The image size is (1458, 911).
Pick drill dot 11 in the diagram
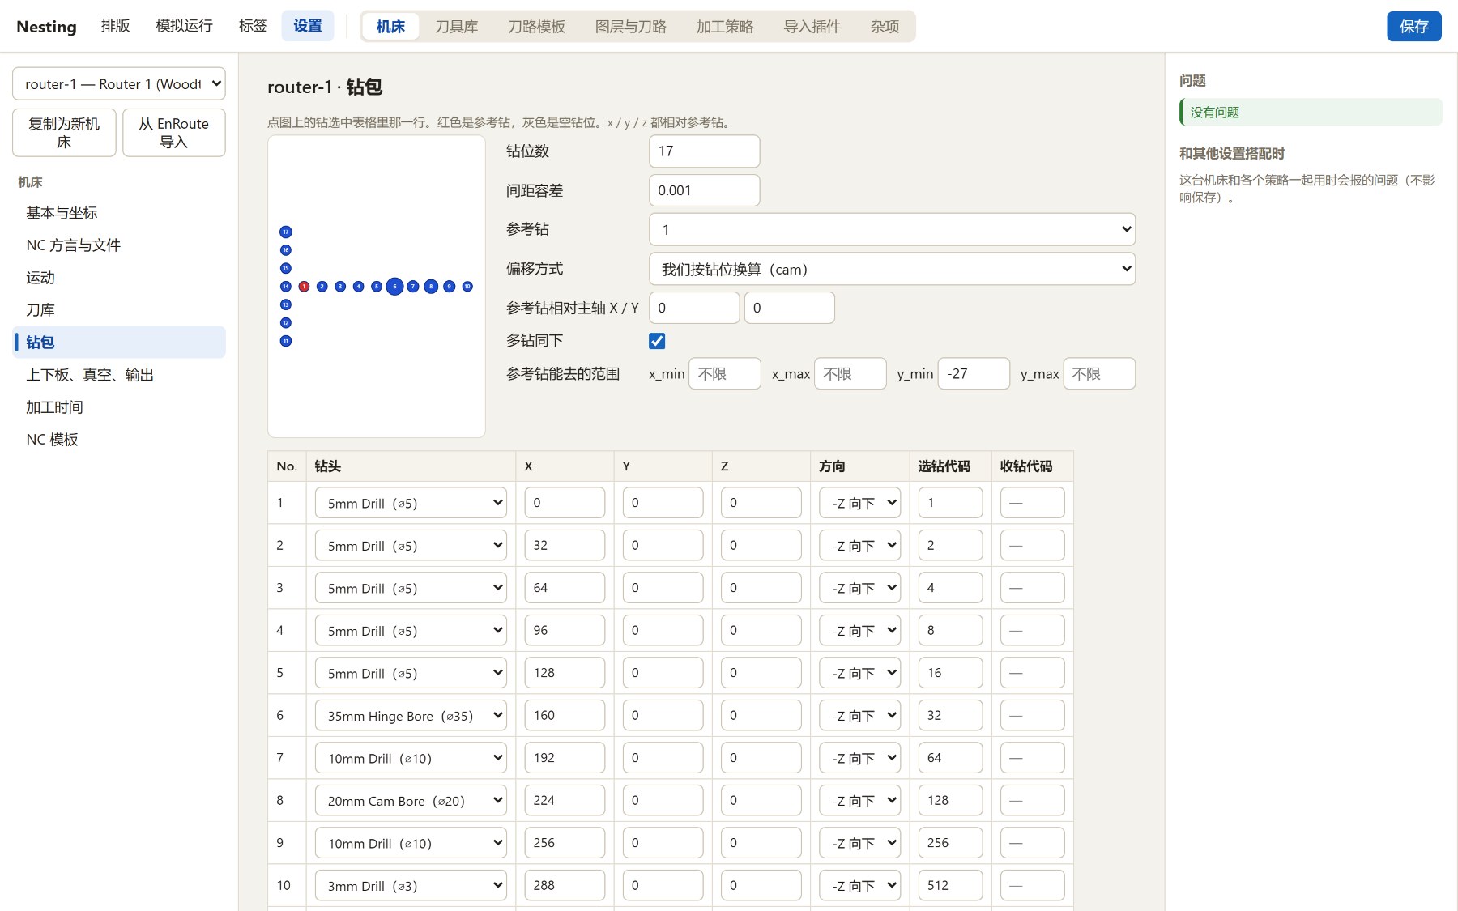[x=286, y=341]
